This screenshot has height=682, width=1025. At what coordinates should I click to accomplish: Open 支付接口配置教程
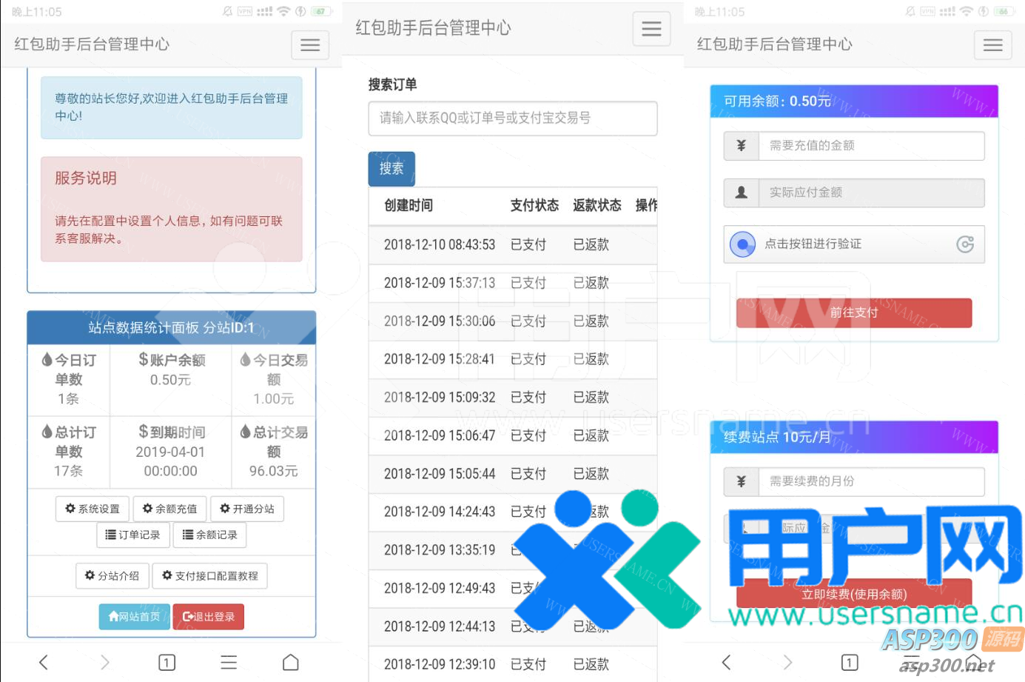pyautogui.click(x=210, y=575)
